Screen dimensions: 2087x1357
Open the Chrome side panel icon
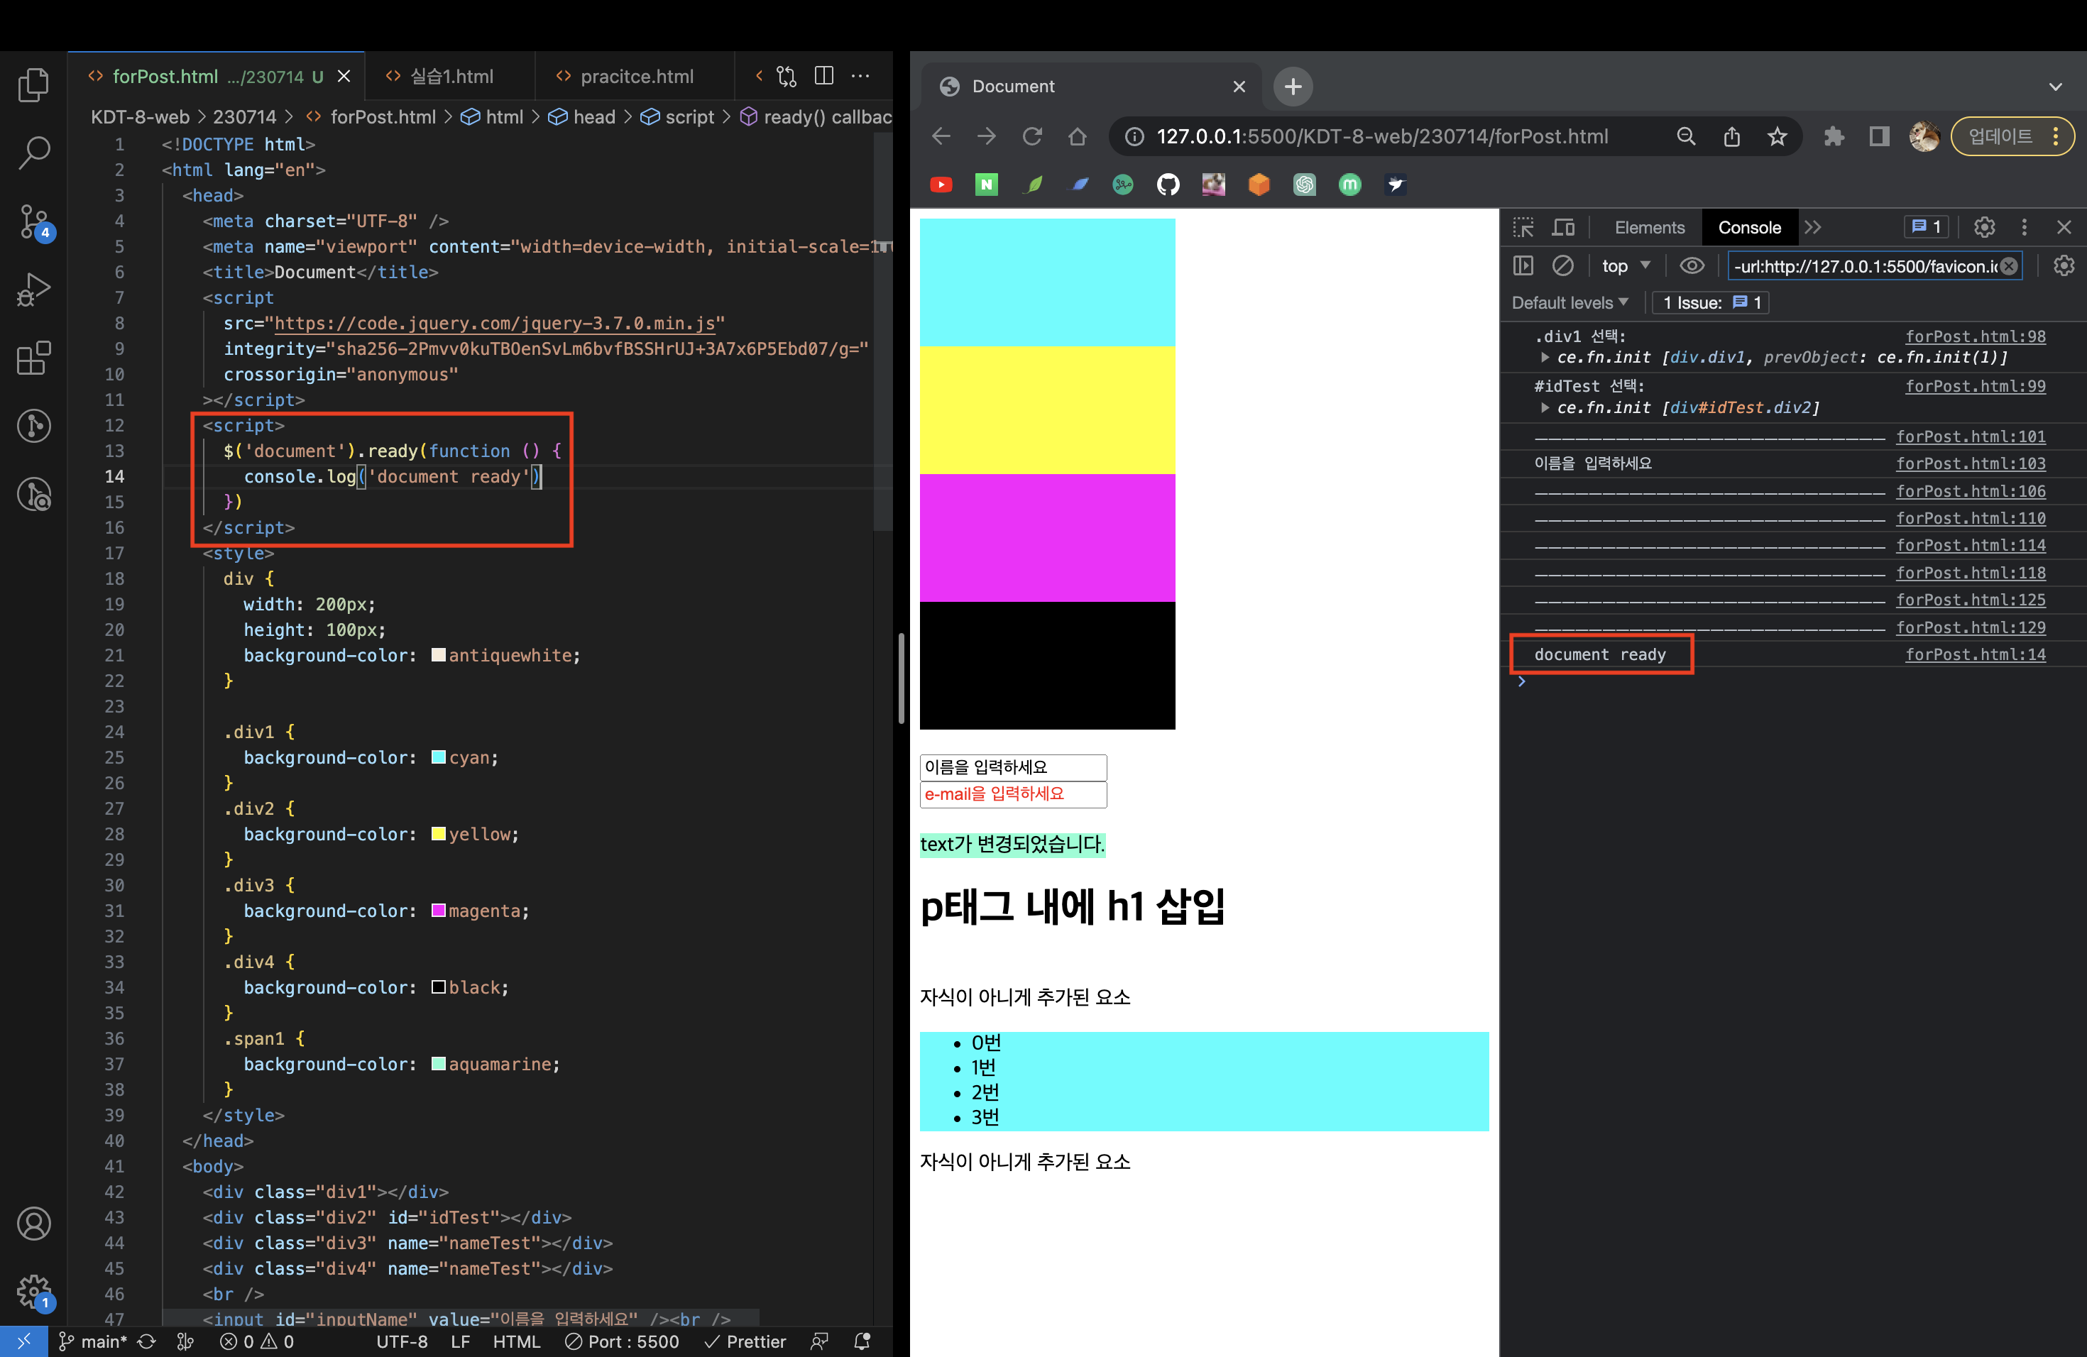[x=1878, y=136]
